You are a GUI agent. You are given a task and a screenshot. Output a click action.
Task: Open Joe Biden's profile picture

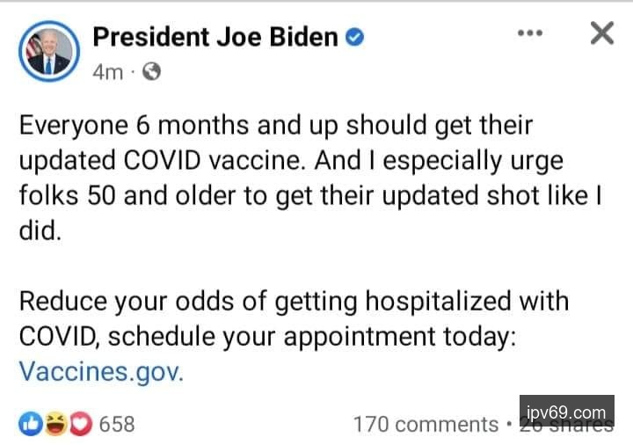point(47,52)
